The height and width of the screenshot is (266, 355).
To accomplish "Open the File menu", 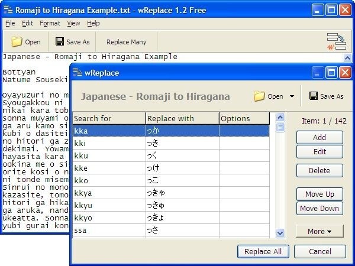I will [10, 24].
